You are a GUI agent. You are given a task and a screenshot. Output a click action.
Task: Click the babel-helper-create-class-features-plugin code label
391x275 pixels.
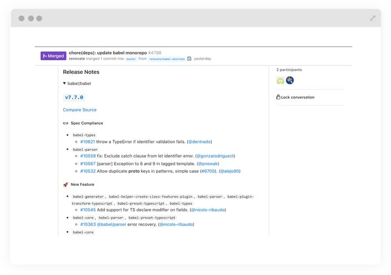pyautogui.click(x=151, y=196)
